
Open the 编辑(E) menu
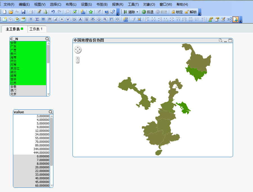pos(24,4)
